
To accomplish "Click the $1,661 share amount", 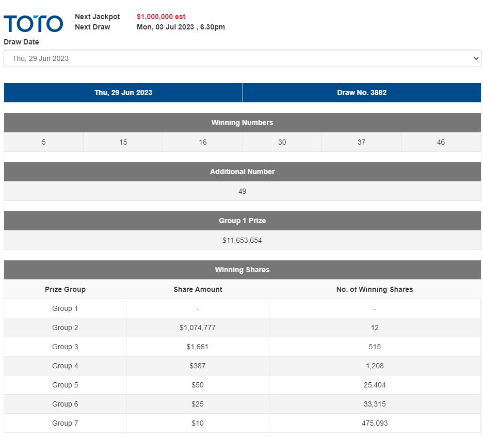I will (x=198, y=347).
